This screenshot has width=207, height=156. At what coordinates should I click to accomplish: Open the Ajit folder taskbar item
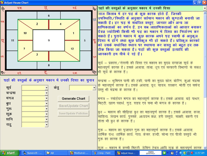(57, 153)
